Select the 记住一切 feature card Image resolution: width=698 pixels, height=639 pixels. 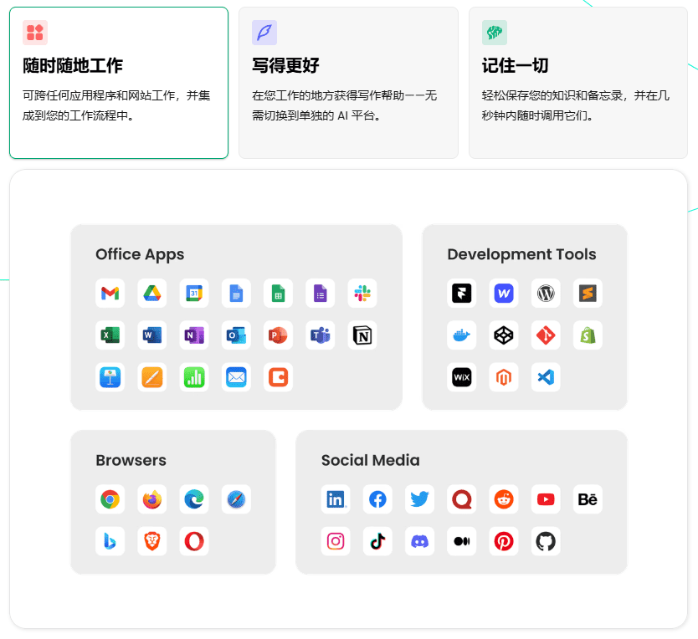point(578,83)
